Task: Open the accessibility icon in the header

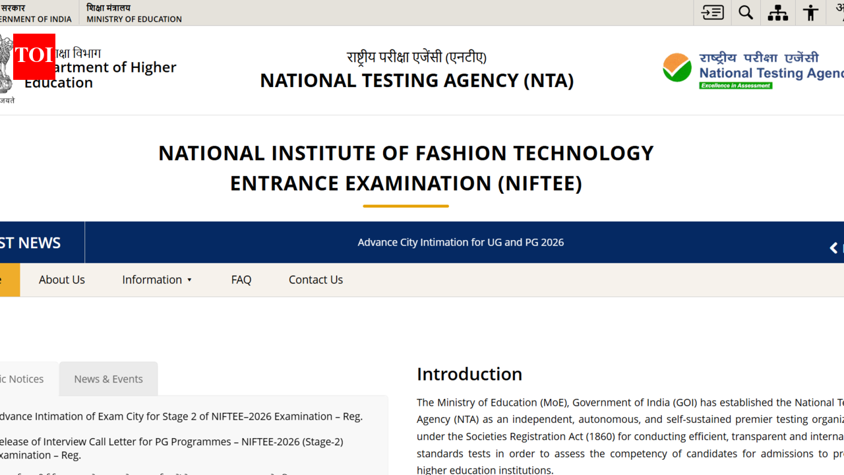Action: coord(810,13)
